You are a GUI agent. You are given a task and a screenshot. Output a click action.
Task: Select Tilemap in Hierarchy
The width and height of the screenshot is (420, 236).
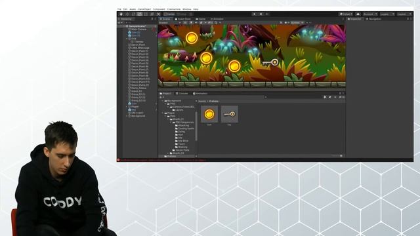coord(138,42)
